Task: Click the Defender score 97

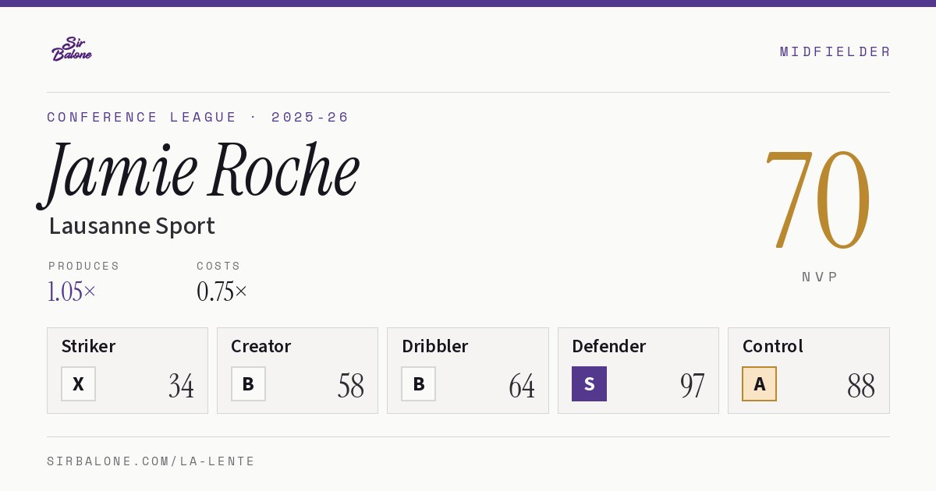Action: [692, 386]
